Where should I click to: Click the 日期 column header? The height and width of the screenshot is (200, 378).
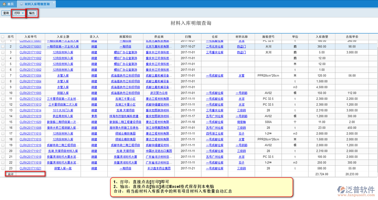188,37
